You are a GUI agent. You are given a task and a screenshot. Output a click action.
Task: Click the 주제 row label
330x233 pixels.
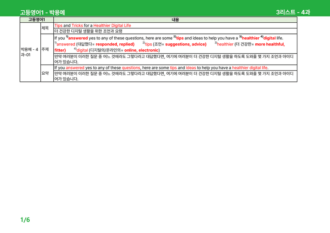click(45, 49)
